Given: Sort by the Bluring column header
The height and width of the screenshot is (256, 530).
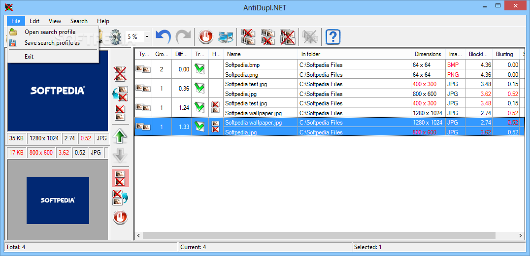Looking at the screenshot, I should (506, 54).
